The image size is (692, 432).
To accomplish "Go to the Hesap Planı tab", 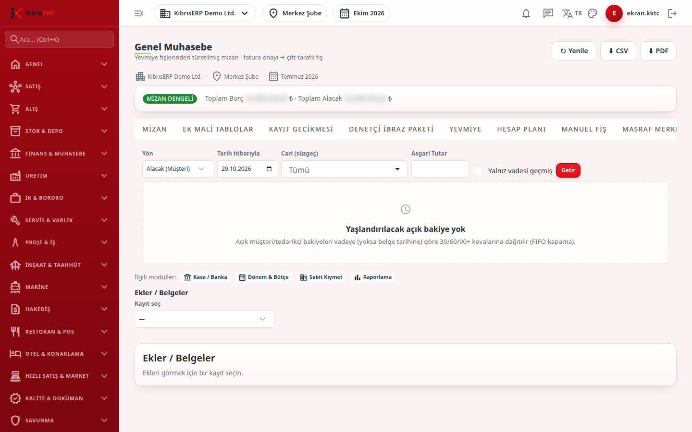I will click(x=521, y=129).
